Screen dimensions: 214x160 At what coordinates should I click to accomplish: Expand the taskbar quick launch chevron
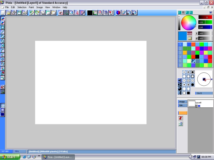[x=39, y=156]
